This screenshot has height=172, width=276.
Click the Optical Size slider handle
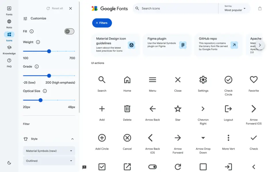click(41, 100)
